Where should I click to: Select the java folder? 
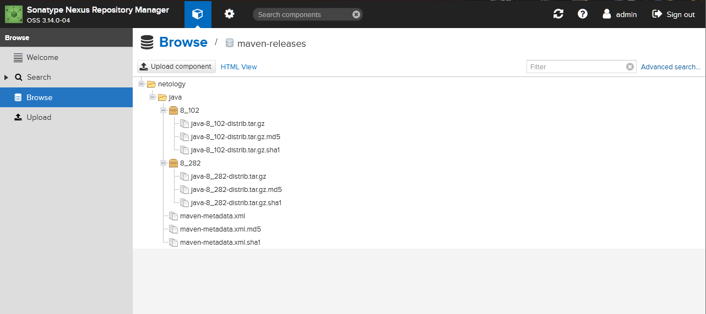[175, 97]
